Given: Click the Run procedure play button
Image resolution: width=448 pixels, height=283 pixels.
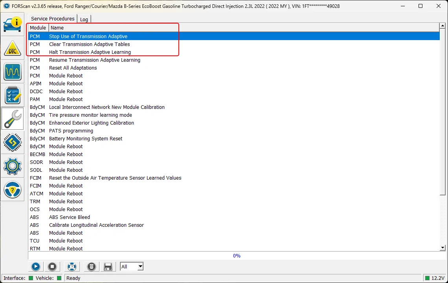Looking at the screenshot, I should [x=36, y=267].
